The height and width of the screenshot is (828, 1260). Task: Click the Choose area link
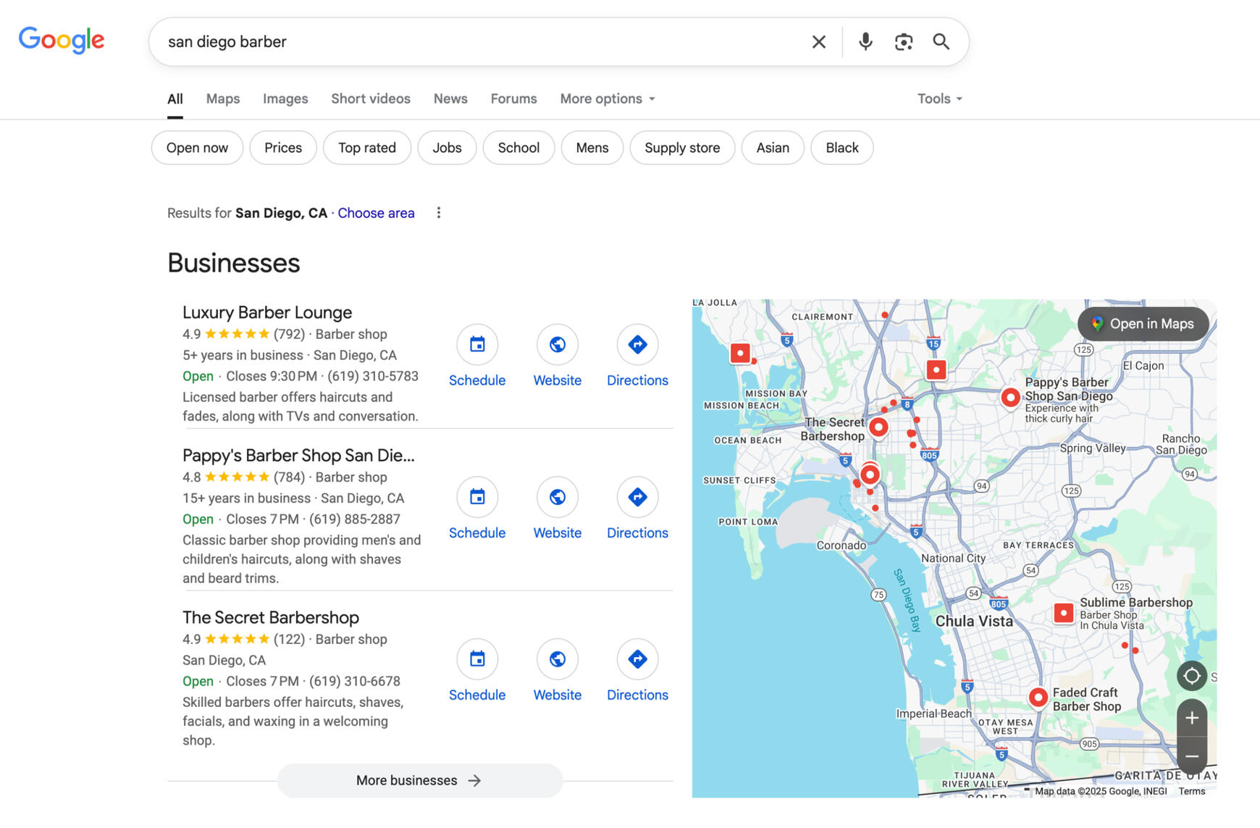pyautogui.click(x=376, y=213)
